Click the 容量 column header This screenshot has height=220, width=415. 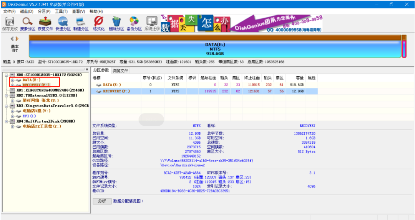295,78
